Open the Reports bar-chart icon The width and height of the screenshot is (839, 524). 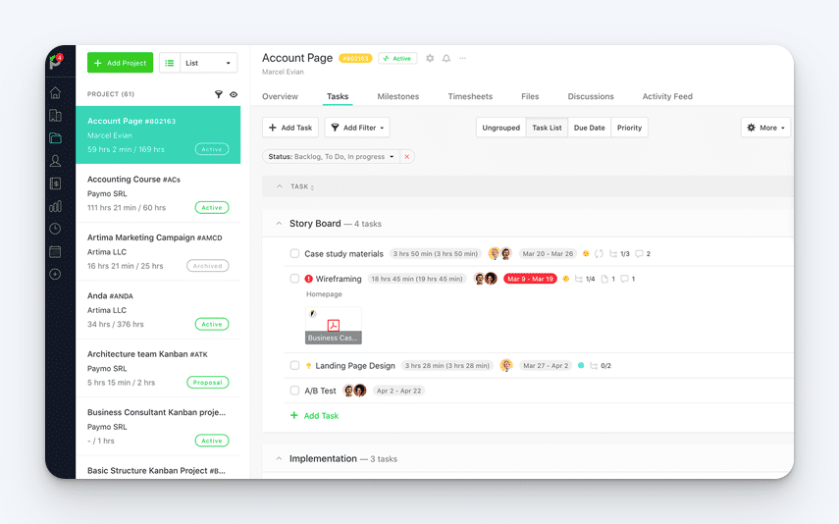55,206
